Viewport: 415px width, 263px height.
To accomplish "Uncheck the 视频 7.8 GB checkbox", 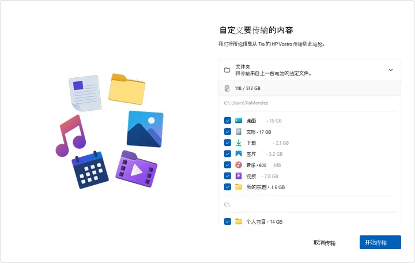I will point(227,176).
